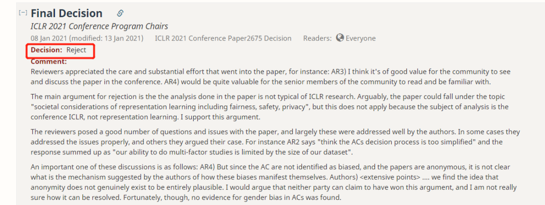This screenshot has height=205, width=545.
Task: Open ICLR 2021 Conference Paper2675 Decision label
Action: click(223, 38)
